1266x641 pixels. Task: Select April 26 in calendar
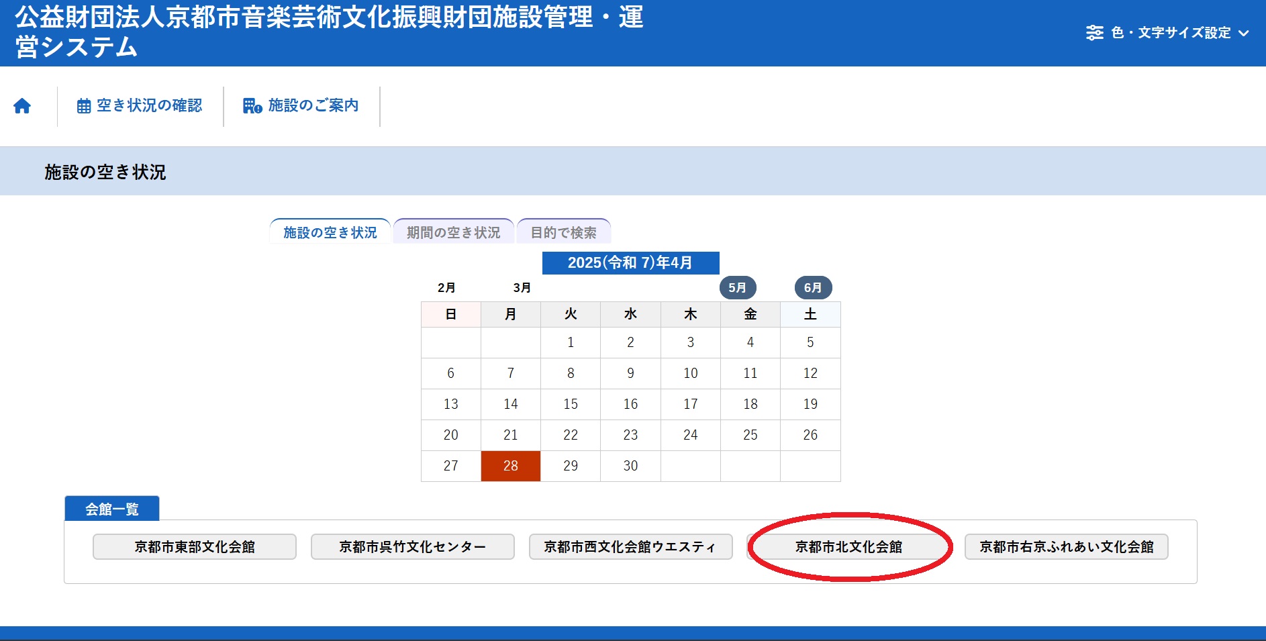(810, 435)
